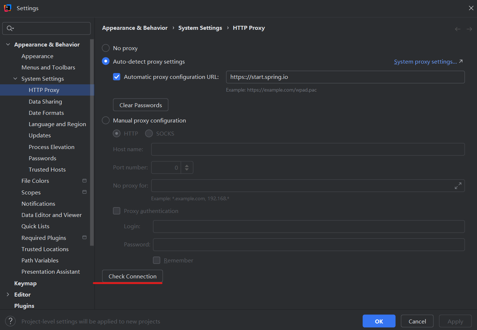Viewport: 477px width, 330px height.
Task: Click the forward navigation arrow icon
Action: point(469,29)
